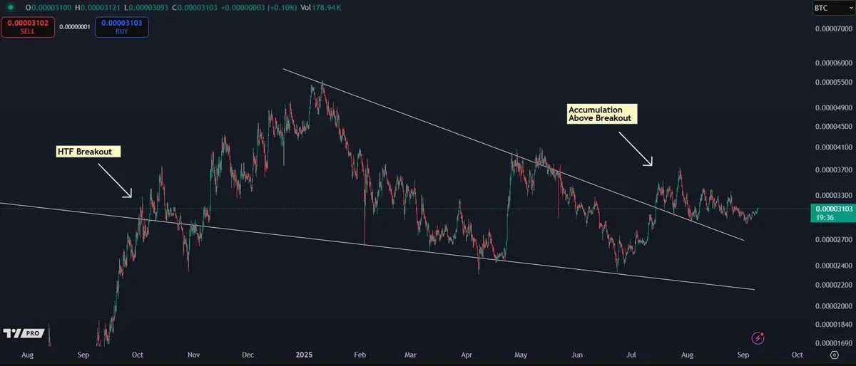Image resolution: width=856 pixels, height=366 pixels.
Task: Click the BUY button at 0.00003103
Action: coord(122,27)
